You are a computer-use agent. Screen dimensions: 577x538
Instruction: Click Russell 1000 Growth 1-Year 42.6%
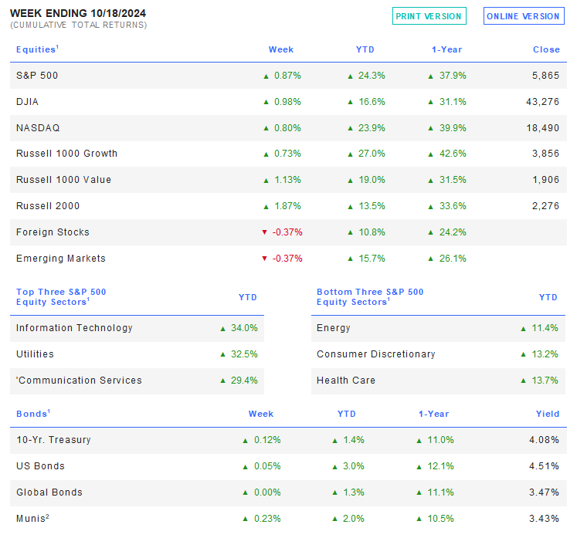tap(453, 154)
